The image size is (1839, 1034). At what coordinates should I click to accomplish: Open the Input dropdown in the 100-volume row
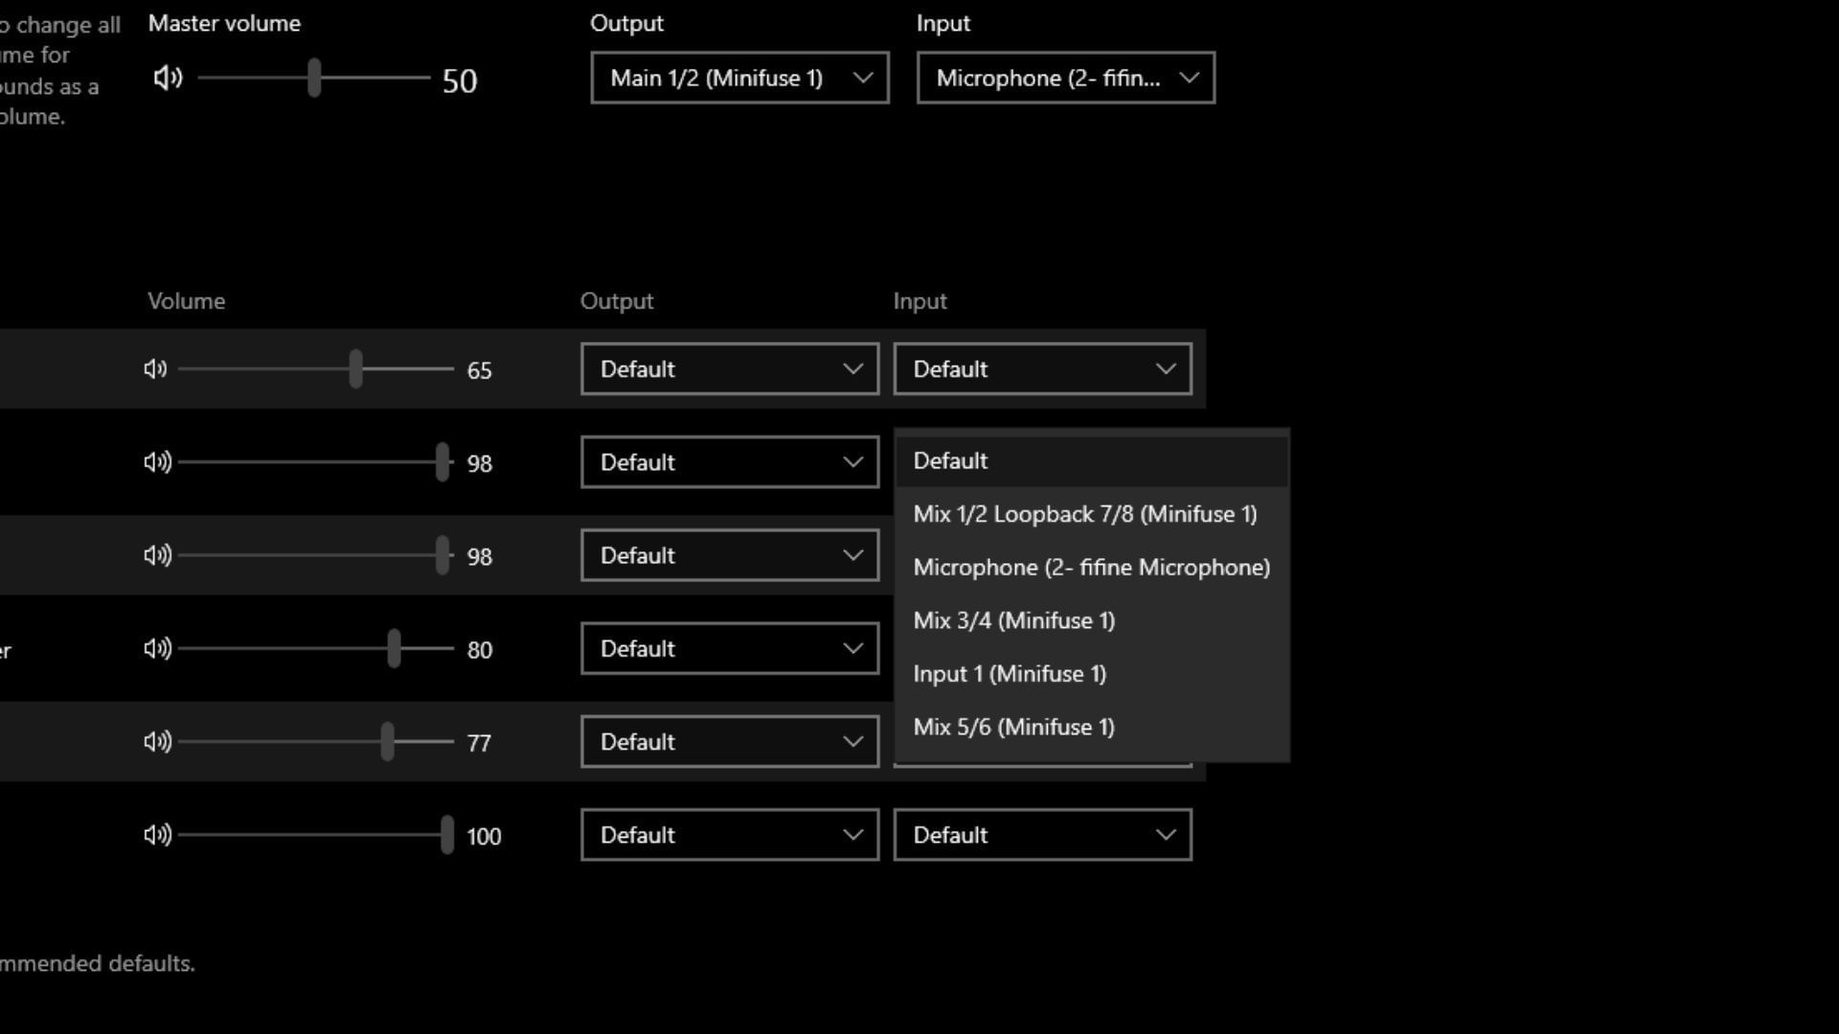pos(1042,835)
